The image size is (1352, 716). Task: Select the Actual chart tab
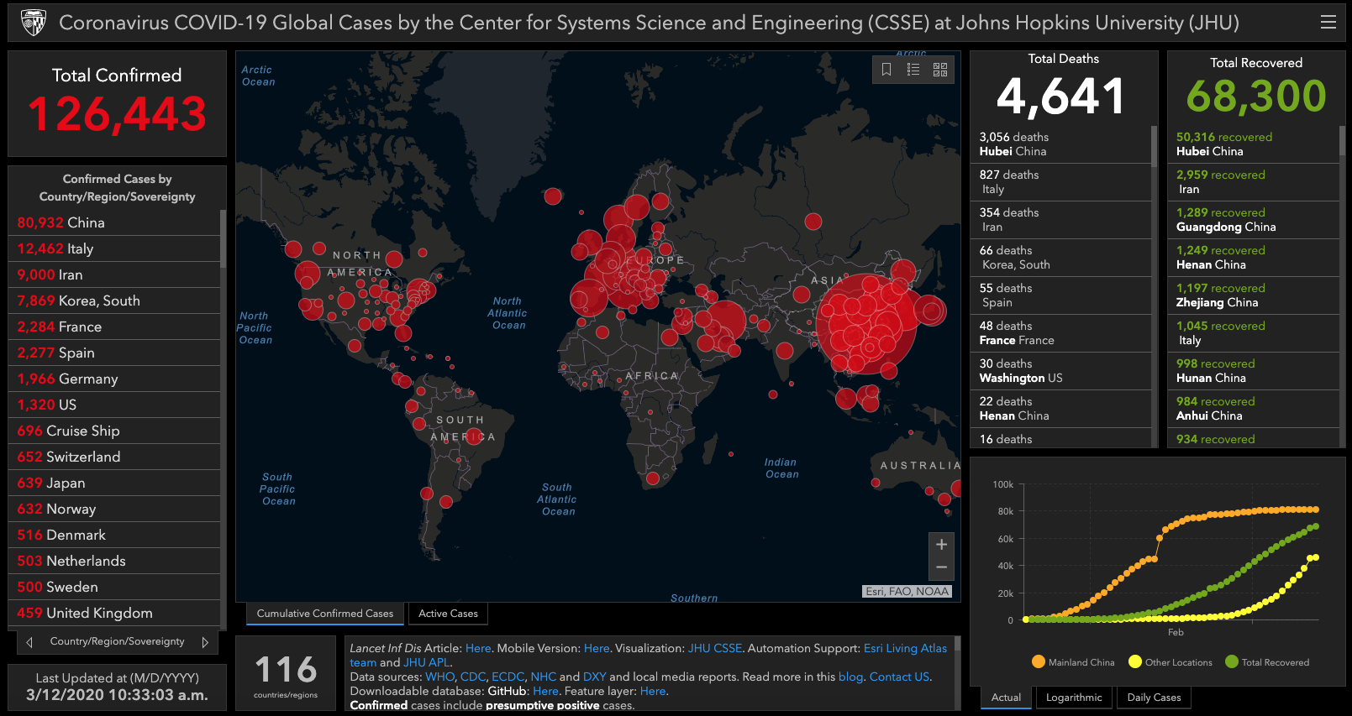coord(1006,698)
